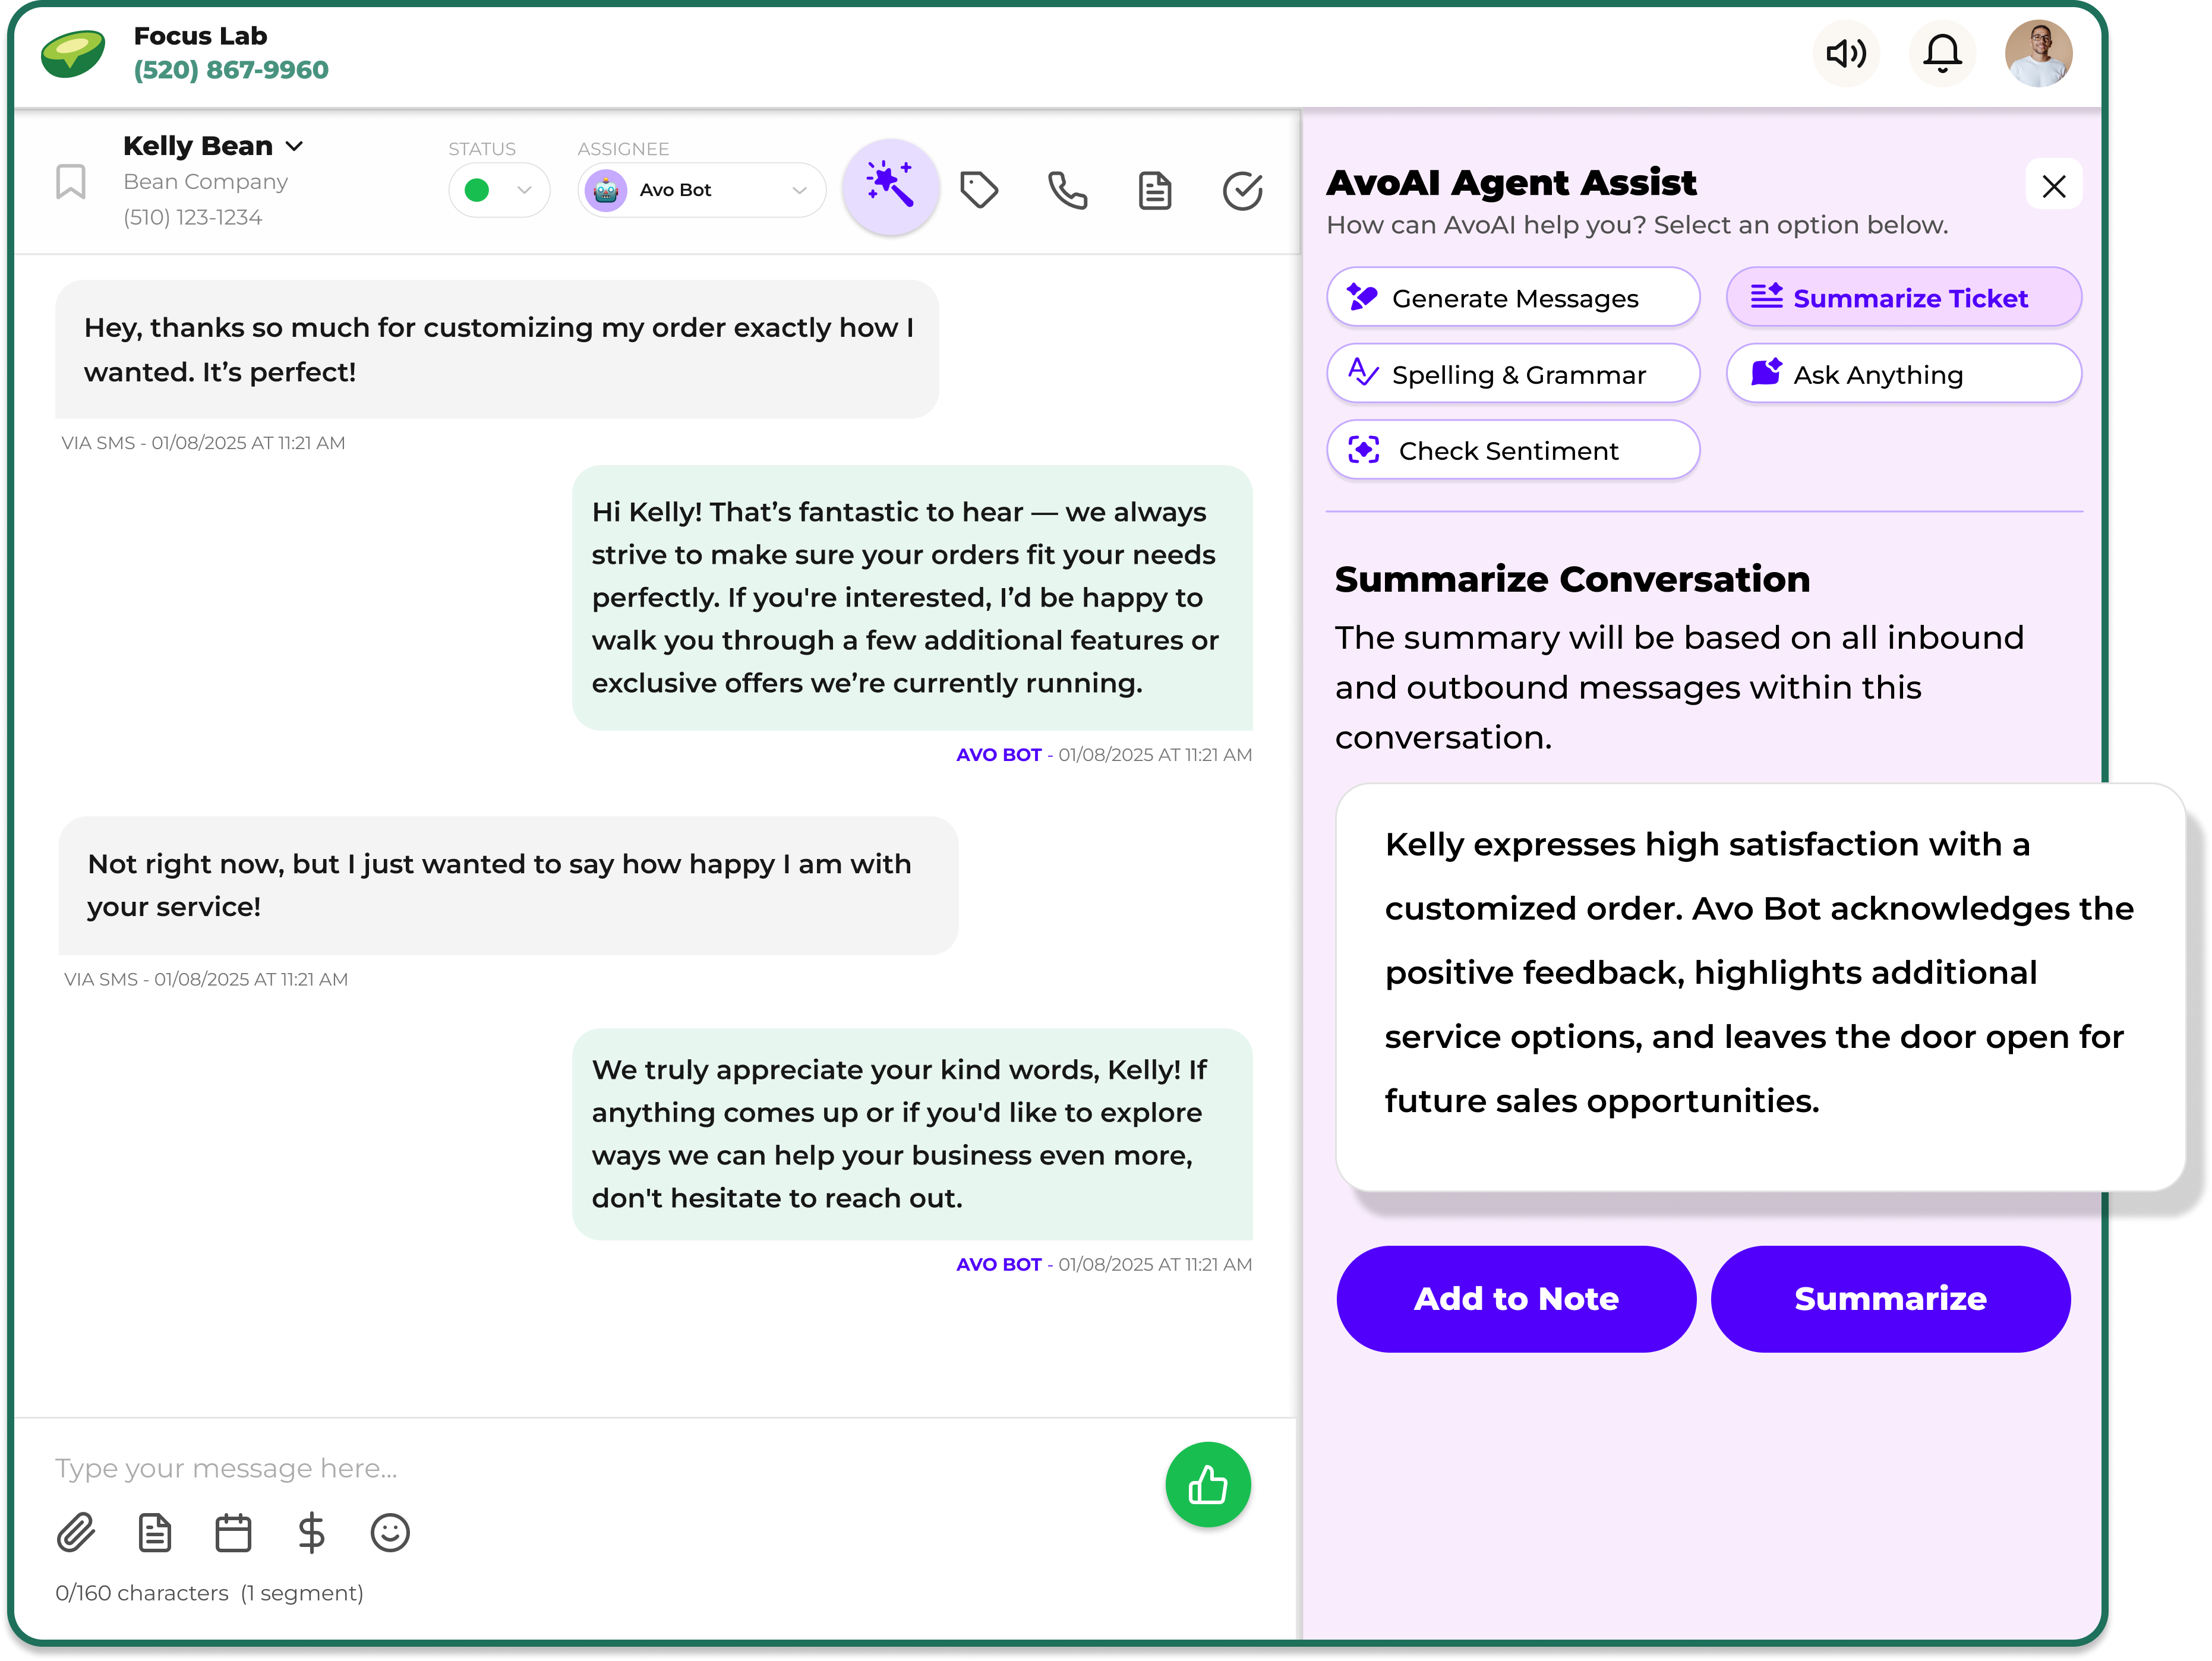Click the Focus Lab account name
Viewport: 2212px width, 1661px height.
pyautogui.click(x=200, y=36)
